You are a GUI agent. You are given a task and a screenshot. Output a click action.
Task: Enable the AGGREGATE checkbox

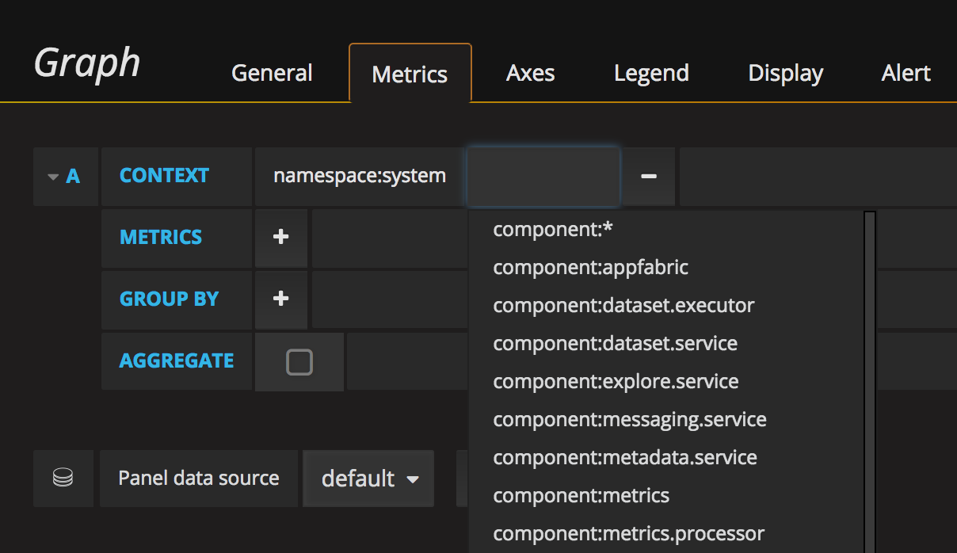299,361
